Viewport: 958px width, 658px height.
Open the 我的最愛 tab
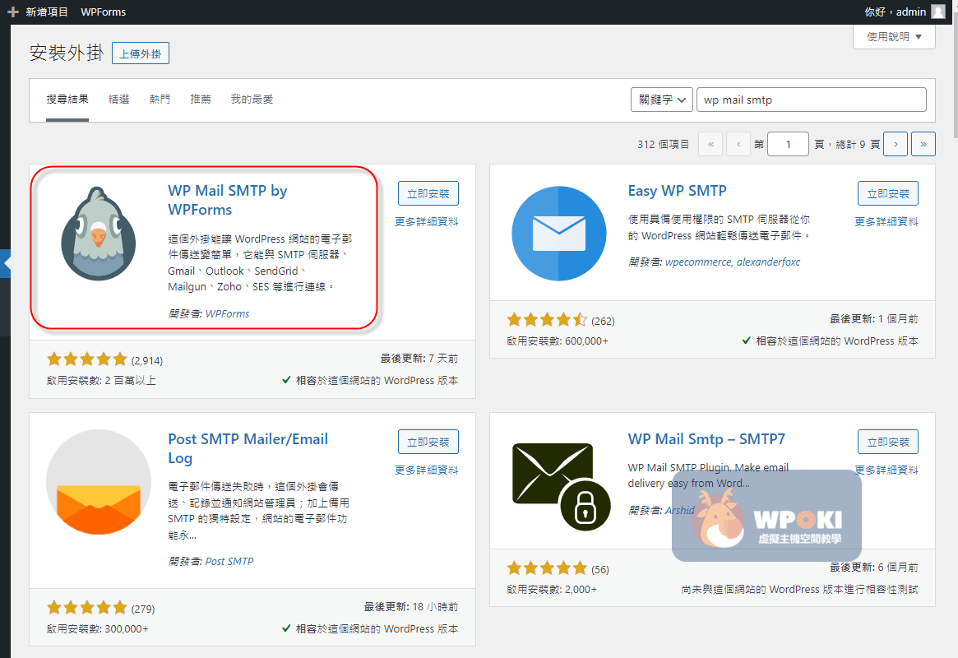point(252,100)
